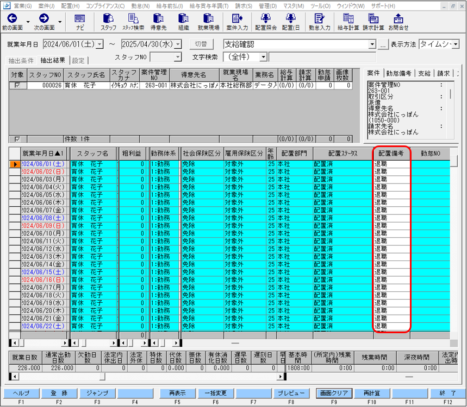Click the 配置備考 column header
The width and height of the screenshot is (467, 407).
(391, 154)
